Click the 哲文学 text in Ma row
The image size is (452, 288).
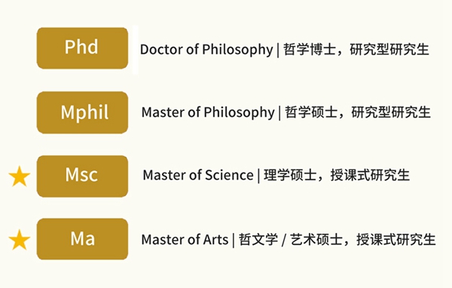pos(258,240)
